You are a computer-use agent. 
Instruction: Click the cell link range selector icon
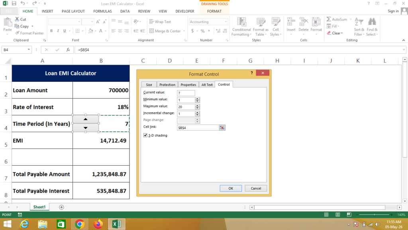[x=222, y=127]
